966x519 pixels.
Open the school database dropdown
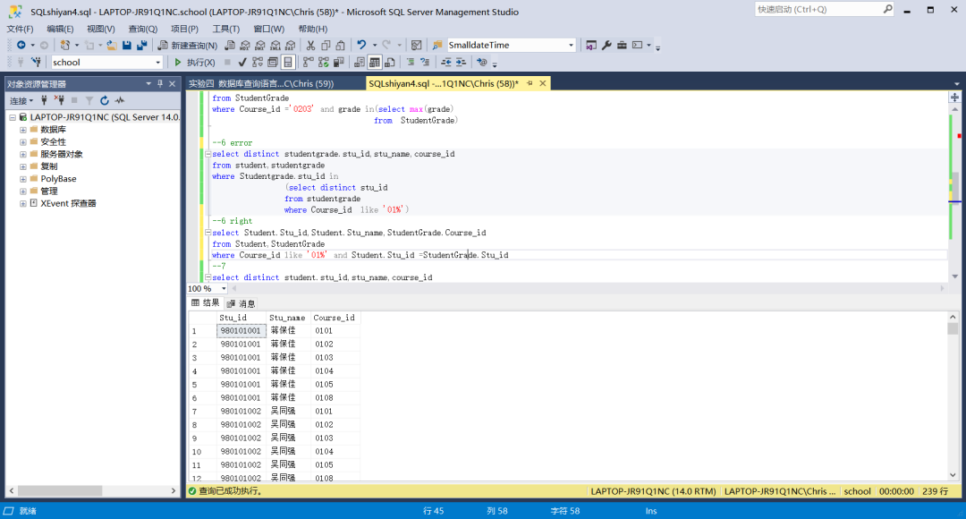(x=158, y=63)
